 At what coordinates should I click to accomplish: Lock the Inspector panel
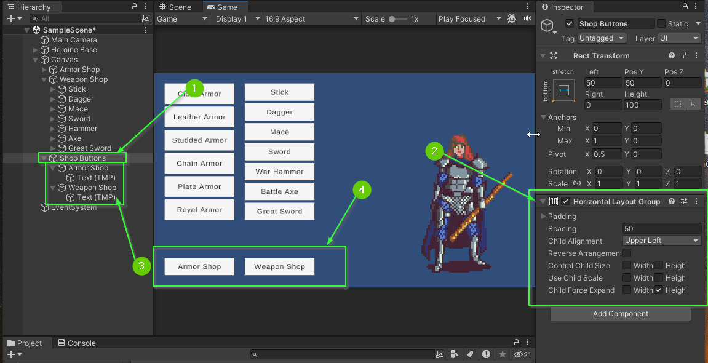[686, 7]
